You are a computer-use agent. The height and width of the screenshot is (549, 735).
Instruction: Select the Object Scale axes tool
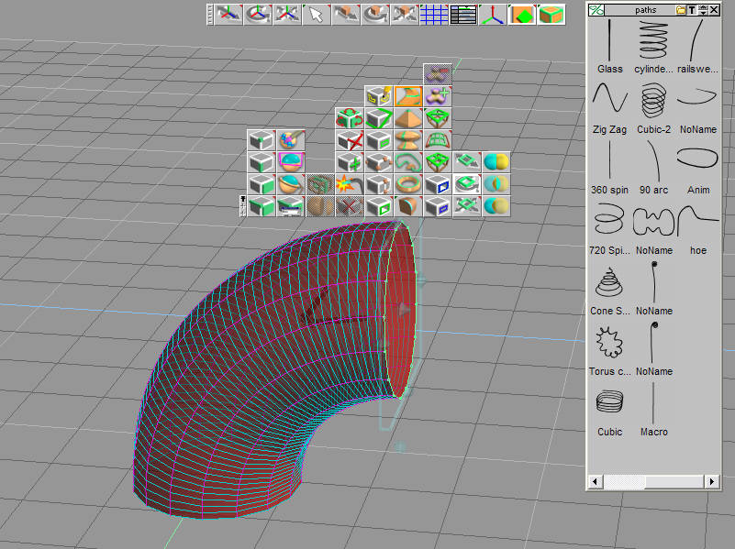[287, 15]
